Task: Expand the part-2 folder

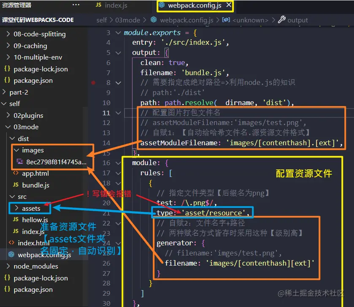Action: pyautogui.click(x=19, y=92)
